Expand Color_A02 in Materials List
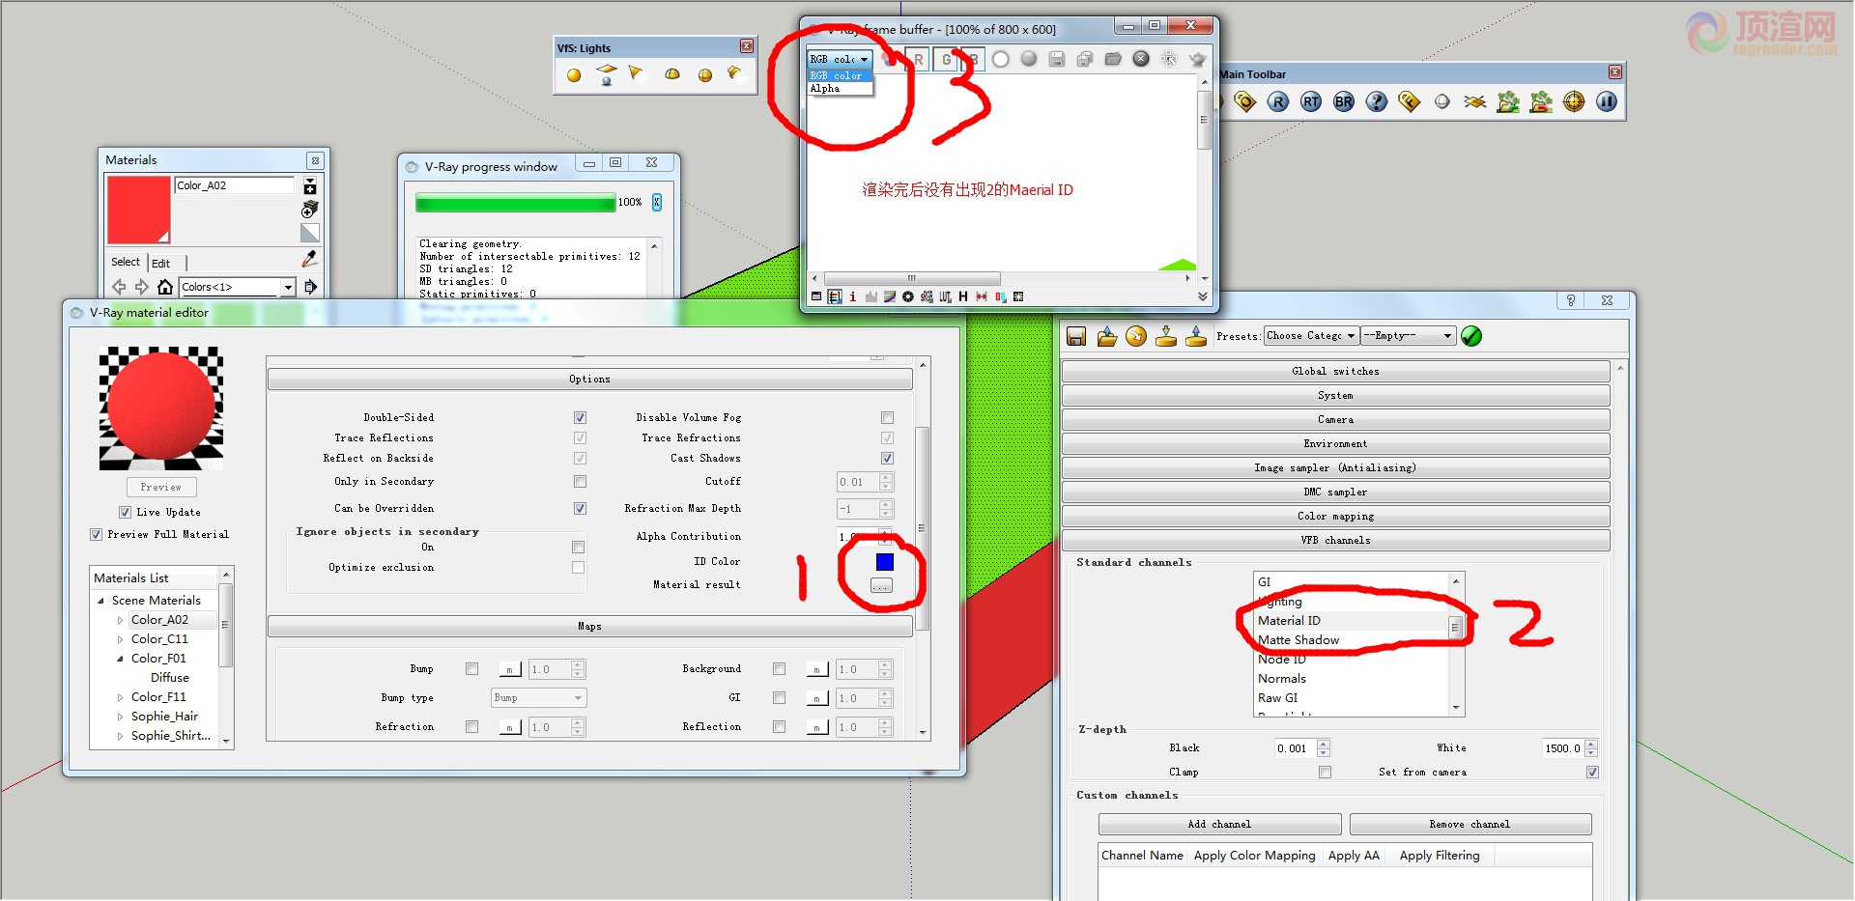 pyautogui.click(x=120, y=620)
